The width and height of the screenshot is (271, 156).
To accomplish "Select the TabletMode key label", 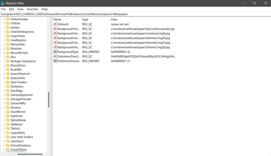I will click(x=18, y=120).
